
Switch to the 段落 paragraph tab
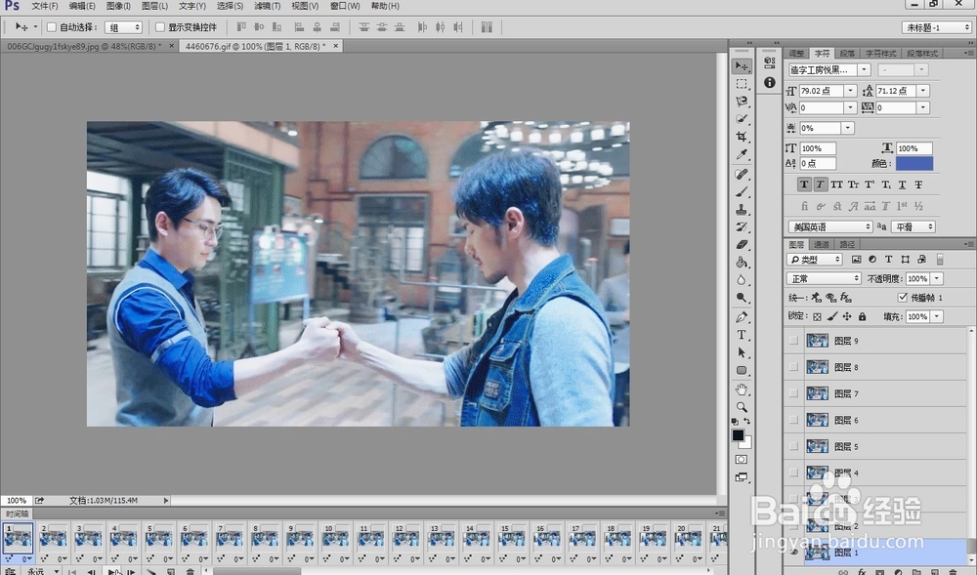[x=847, y=54]
